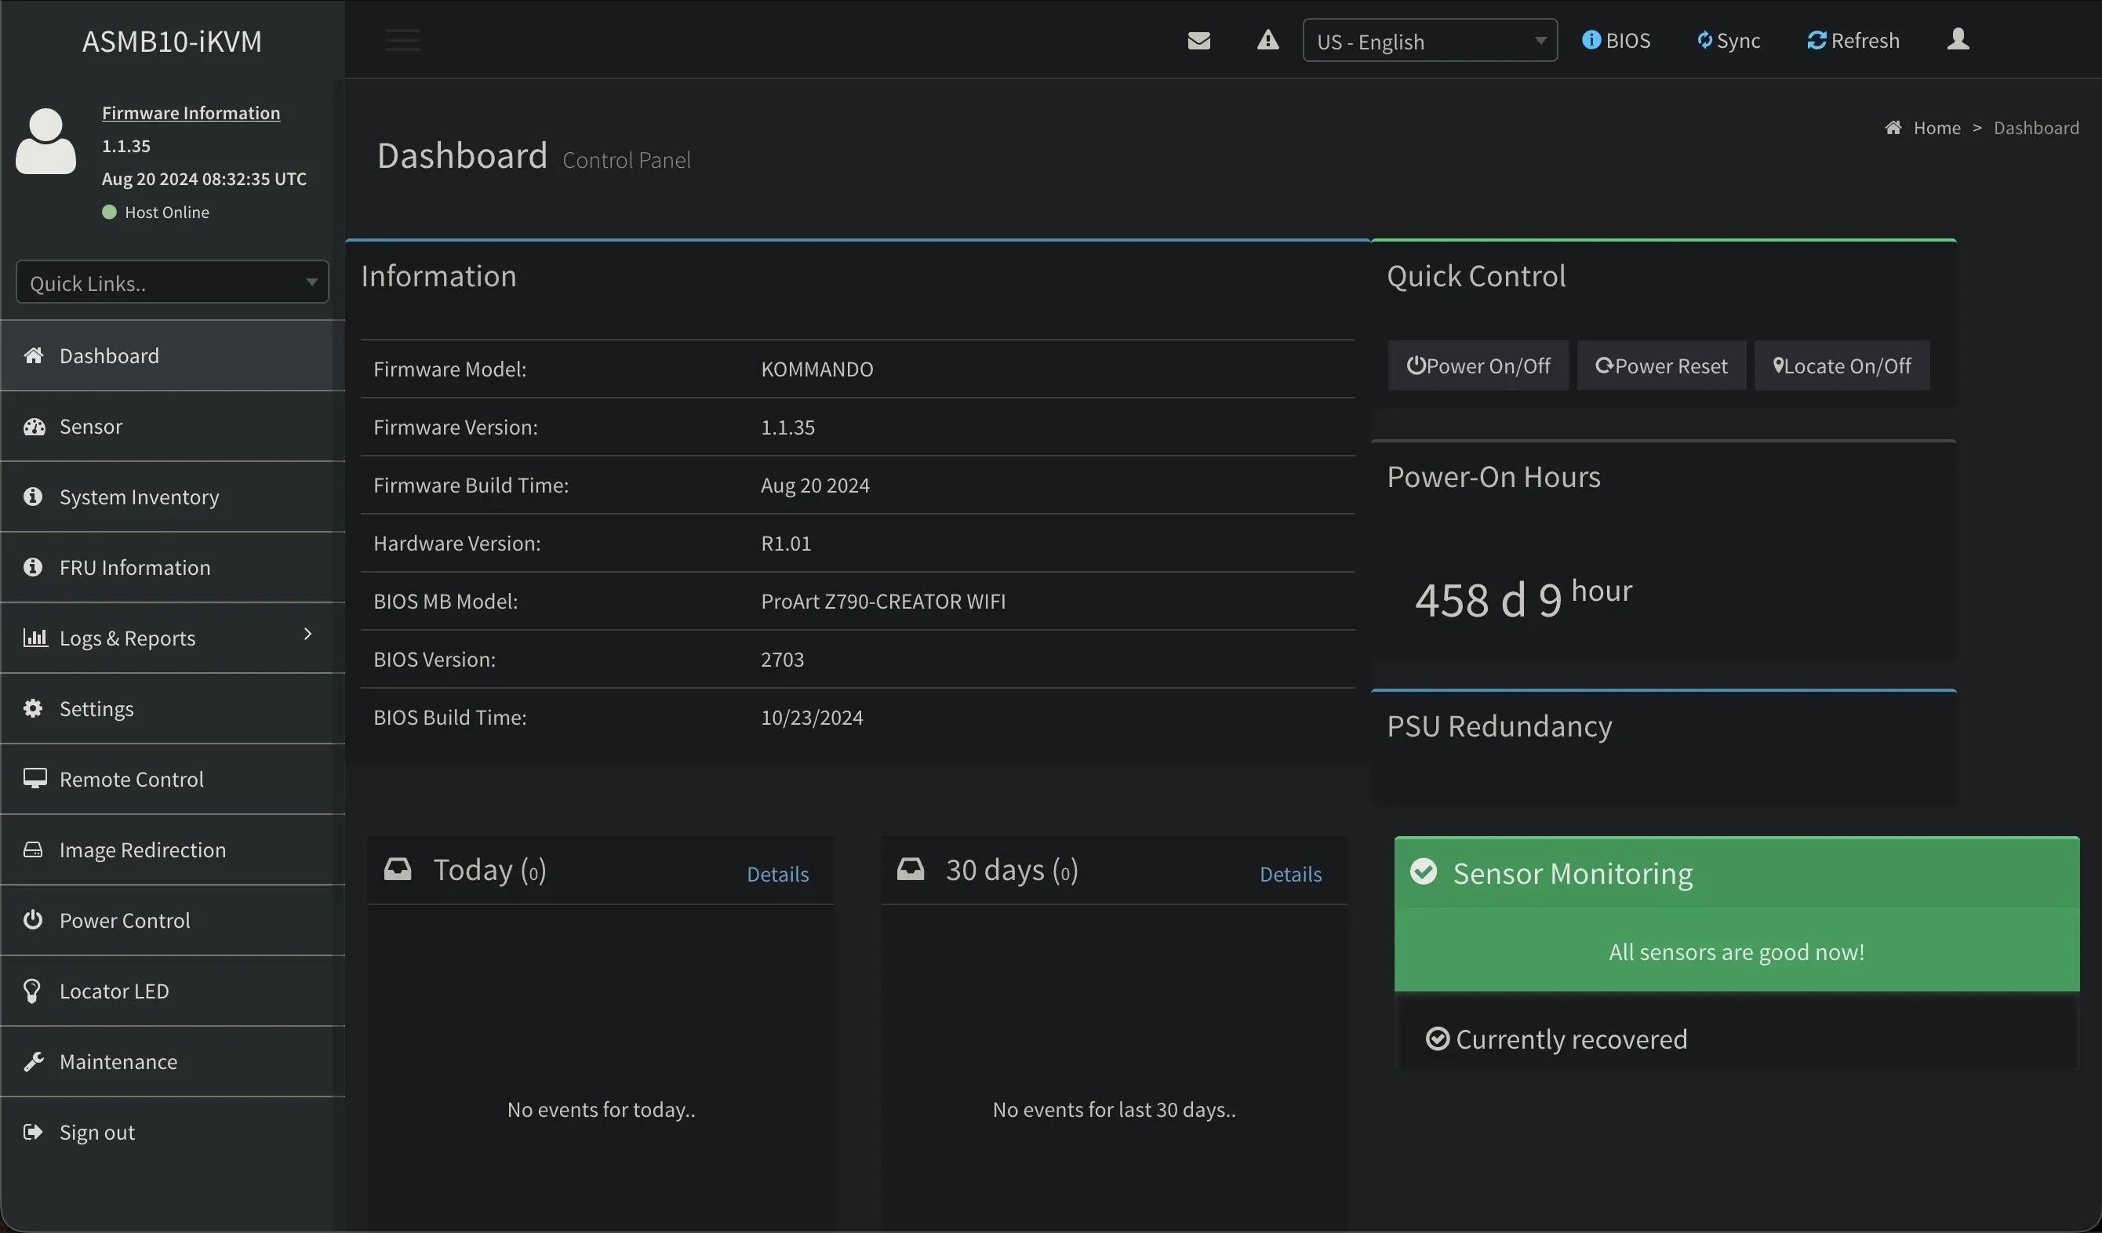Open Details link for Today events
The image size is (2102, 1233).
pyautogui.click(x=777, y=875)
